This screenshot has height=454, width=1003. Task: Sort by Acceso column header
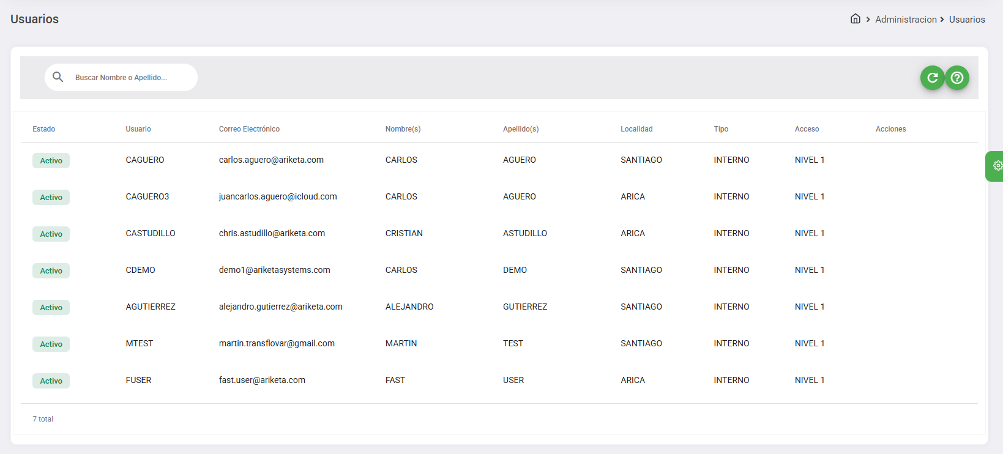[807, 129]
